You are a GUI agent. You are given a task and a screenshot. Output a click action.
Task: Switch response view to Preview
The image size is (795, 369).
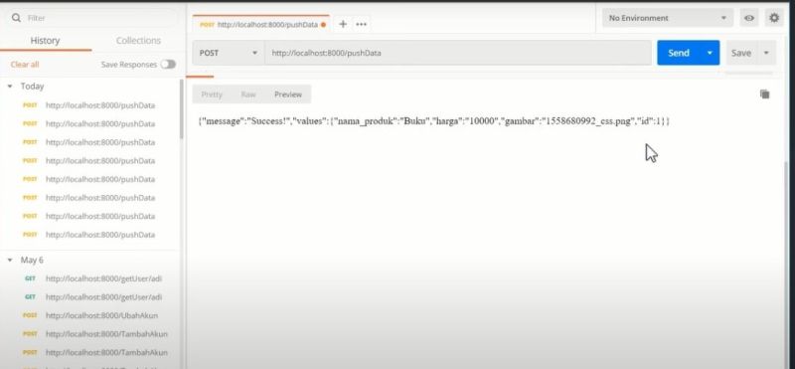(288, 94)
